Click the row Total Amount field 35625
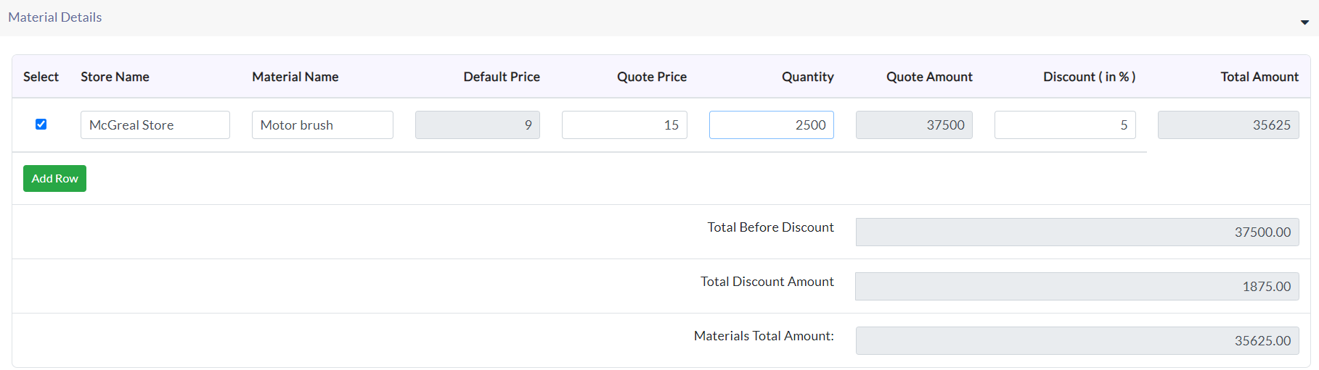Image resolution: width=1319 pixels, height=370 pixels. [x=1228, y=125]
